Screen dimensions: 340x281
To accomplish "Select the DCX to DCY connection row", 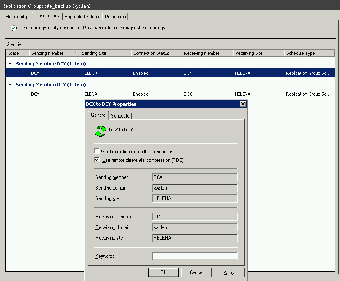I will pyautogui.click(x=162, y=73).
